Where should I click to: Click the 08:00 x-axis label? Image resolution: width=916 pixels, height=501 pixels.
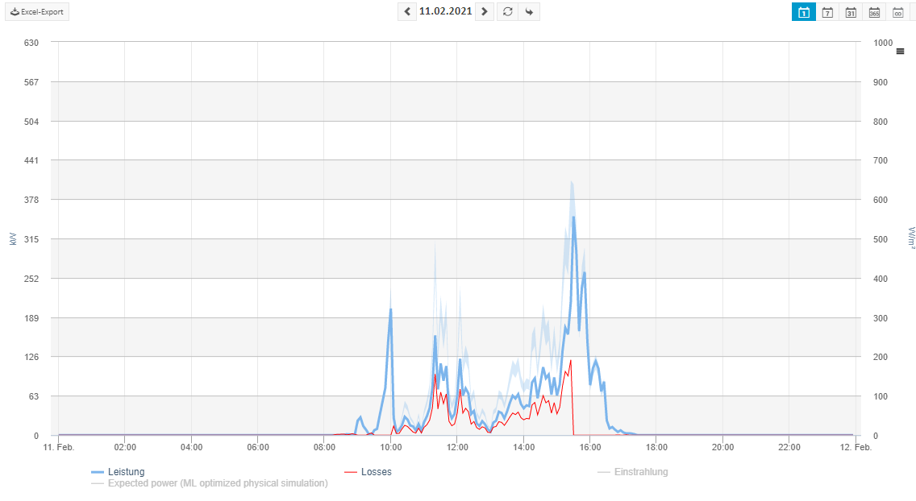324,447
